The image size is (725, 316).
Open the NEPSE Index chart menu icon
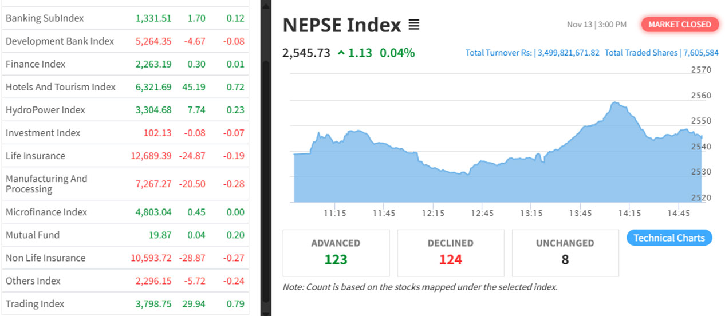point(413,25)
